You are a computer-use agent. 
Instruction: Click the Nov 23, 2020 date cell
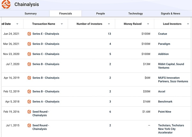coord(11,54)
